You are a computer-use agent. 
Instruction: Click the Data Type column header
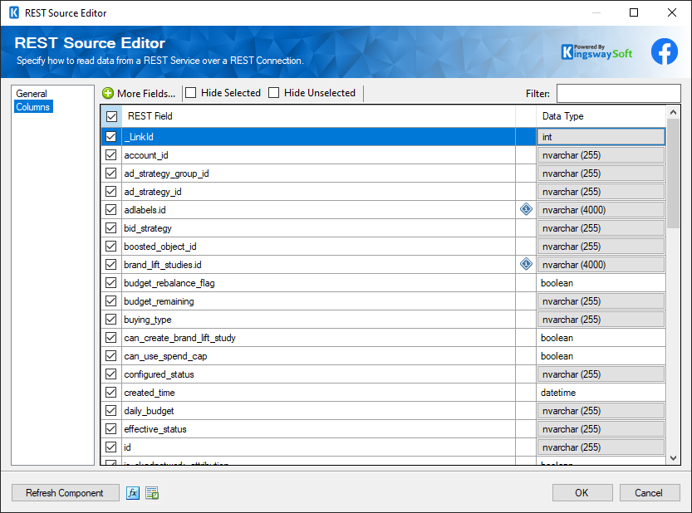(601, 116)
